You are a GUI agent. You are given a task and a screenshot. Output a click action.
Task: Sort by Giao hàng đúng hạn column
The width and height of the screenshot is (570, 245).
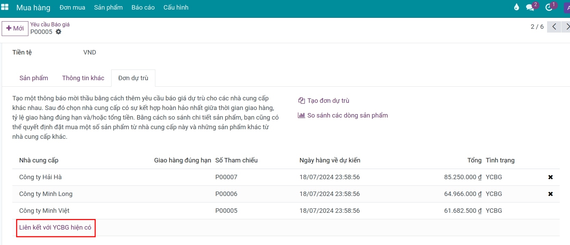click(183, 160)
